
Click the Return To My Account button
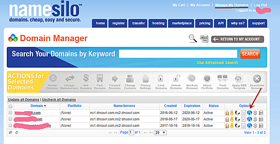(x=238, y=39)
